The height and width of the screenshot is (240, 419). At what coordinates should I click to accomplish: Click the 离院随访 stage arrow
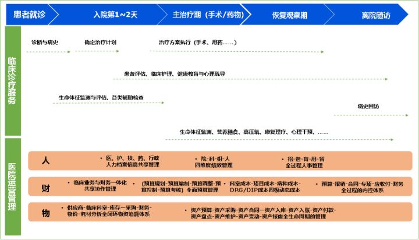pyautogui.click(x=367, y=15)
